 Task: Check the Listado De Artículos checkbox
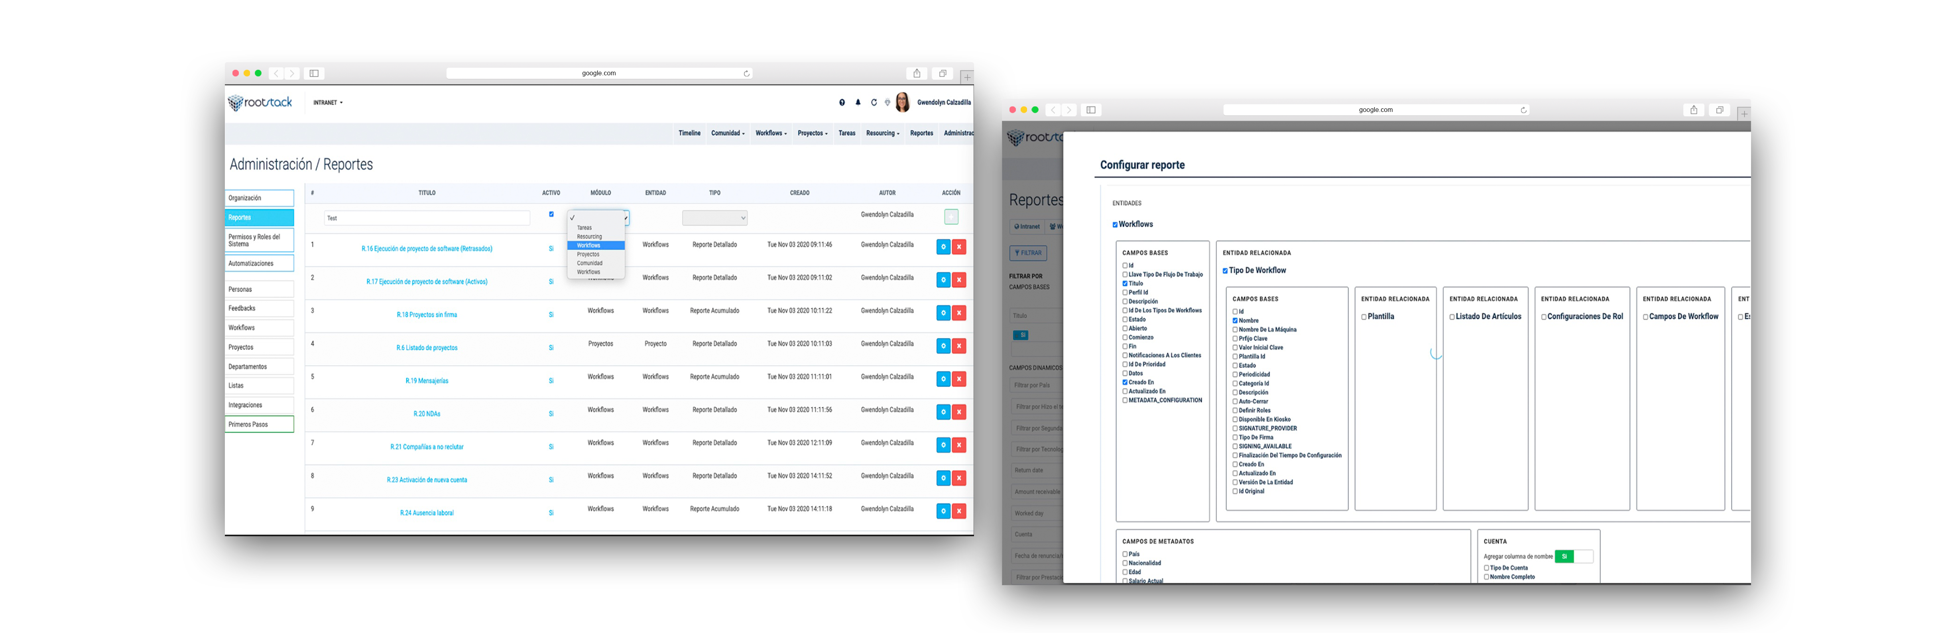1452,317
